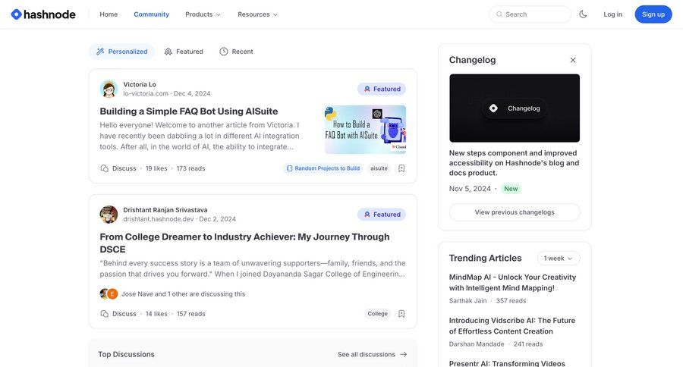Click into the Search field
Image resolution: width=683 pixels, height=367 pixels.
click(x=530, y=14)
